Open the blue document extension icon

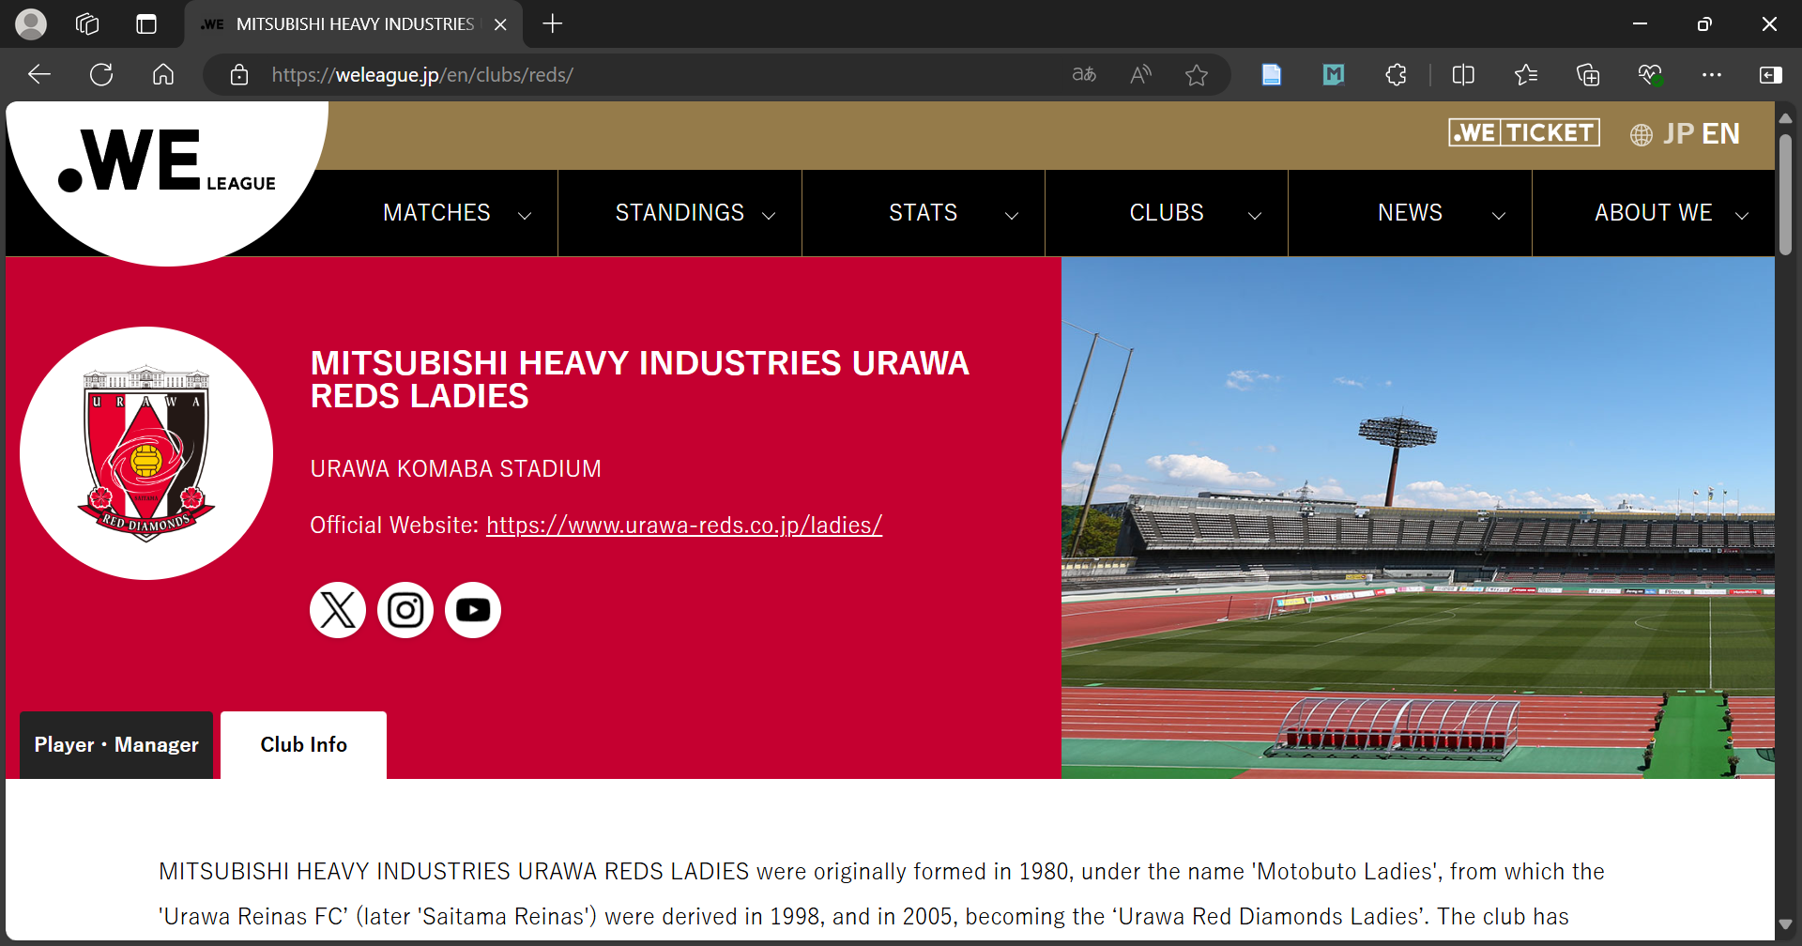(1272, 74)
